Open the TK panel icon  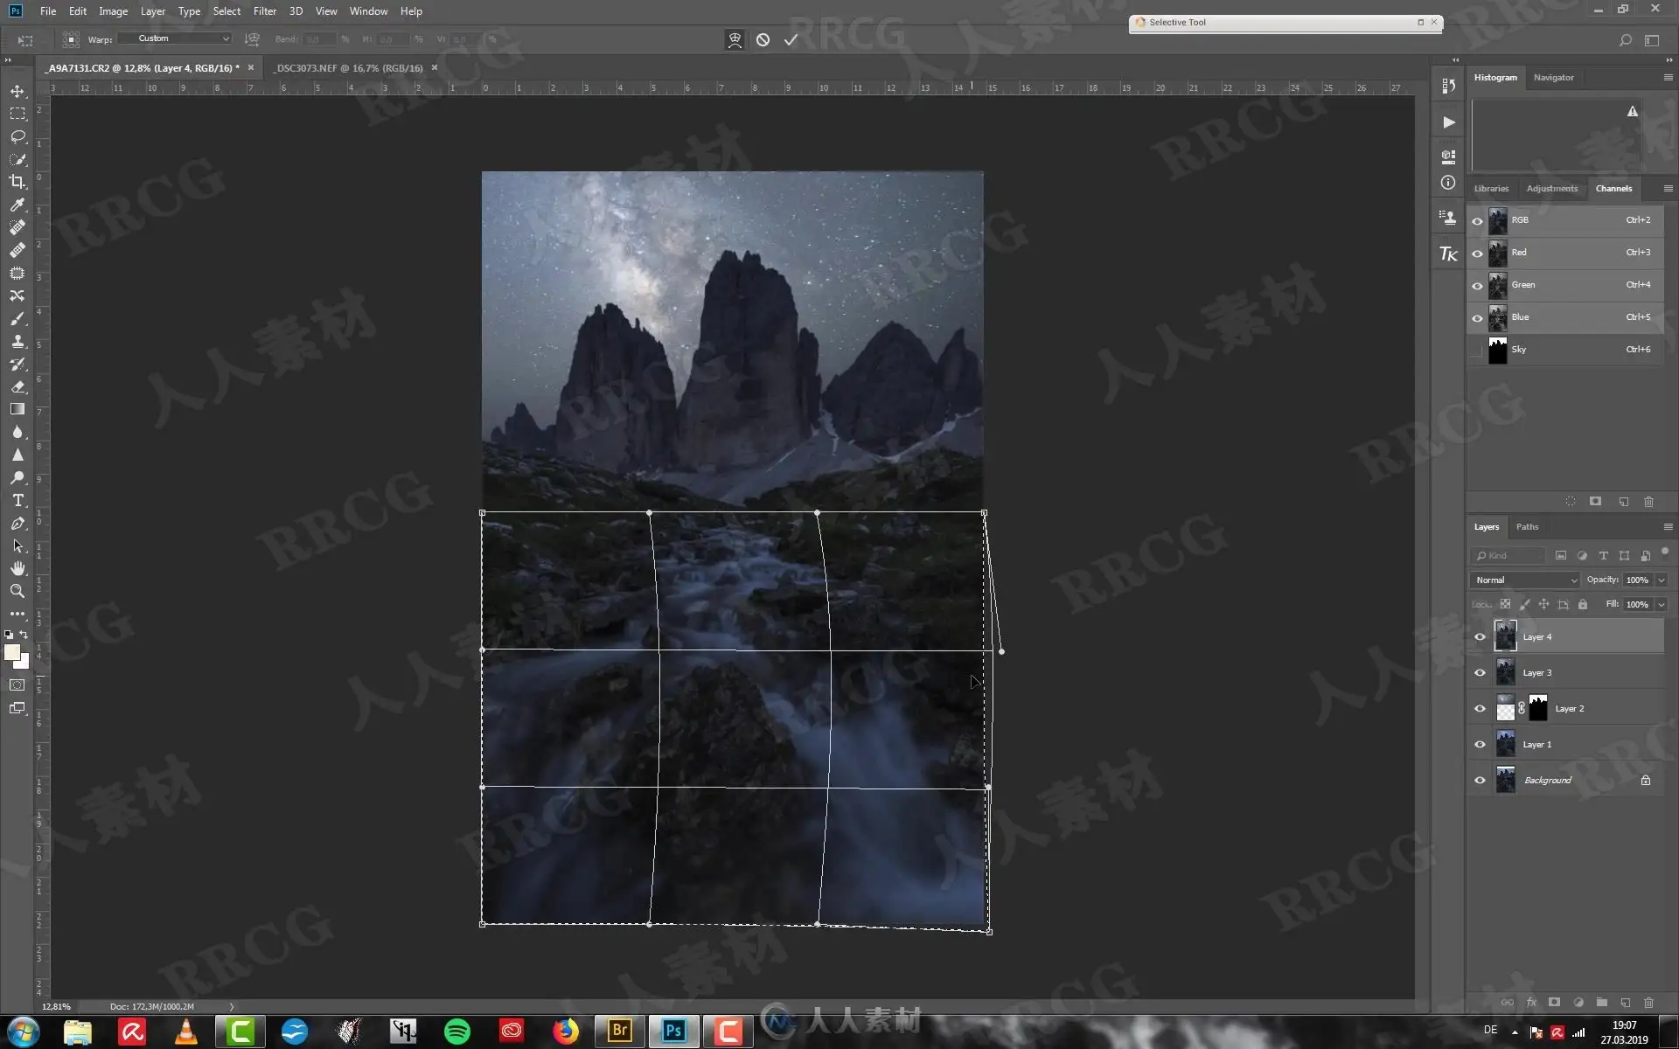click(x=1448, y=254)
